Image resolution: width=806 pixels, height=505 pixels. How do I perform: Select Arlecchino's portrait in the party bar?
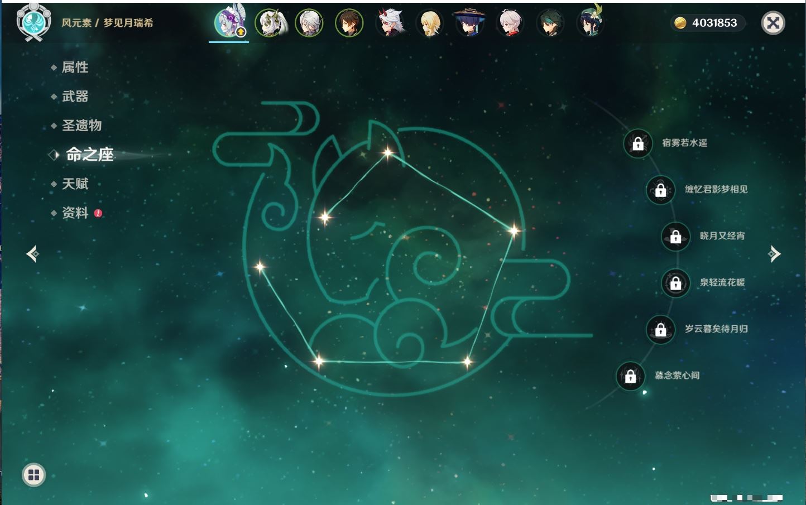click(309, 23)
